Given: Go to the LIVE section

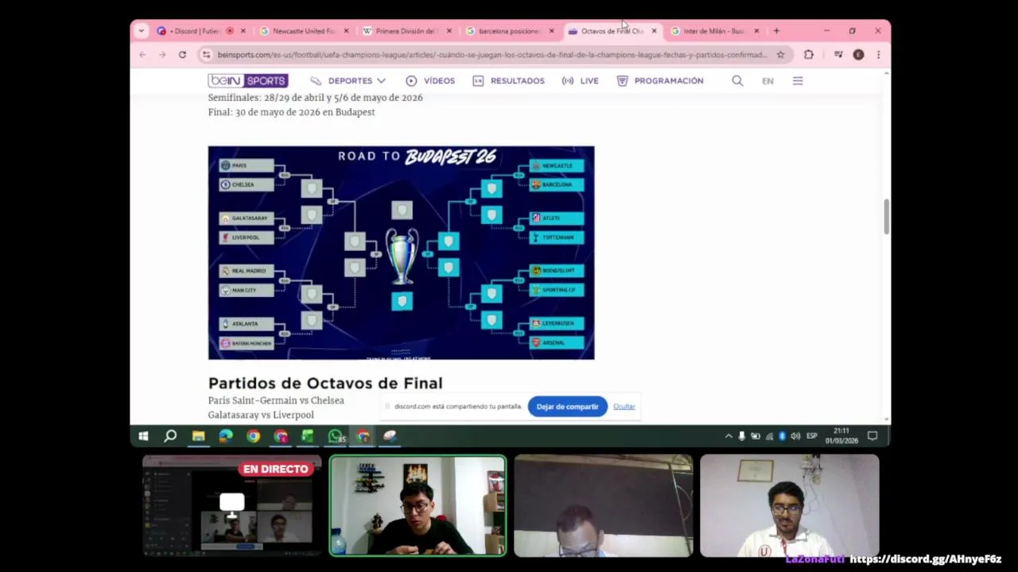Looking at the screenshot, I should coord(580,80).
